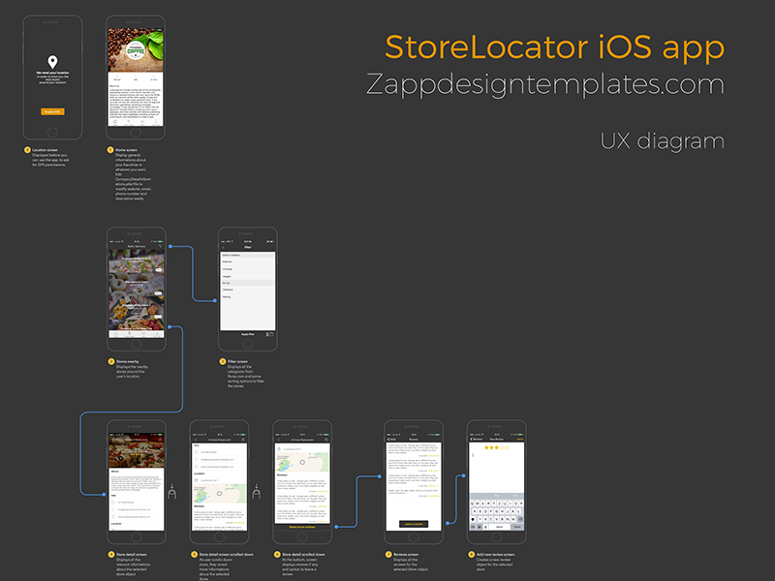775x581 pixels.
Task: Tap the back chevron on the Filter screen
Action: [x=224, y=248]
